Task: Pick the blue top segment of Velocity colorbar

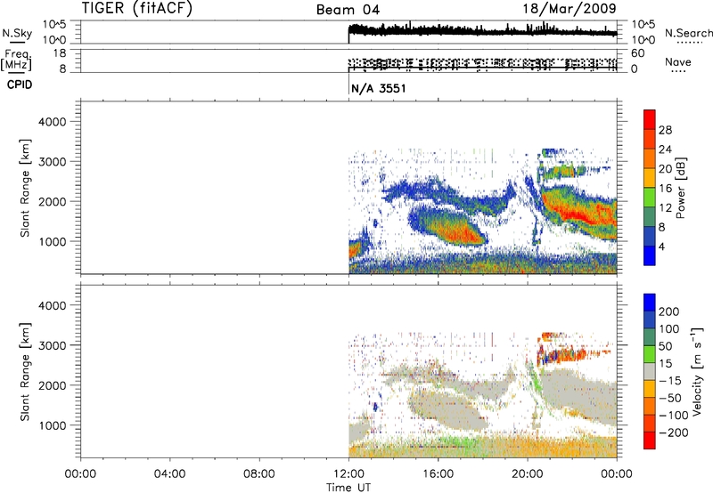Action: 650,303
